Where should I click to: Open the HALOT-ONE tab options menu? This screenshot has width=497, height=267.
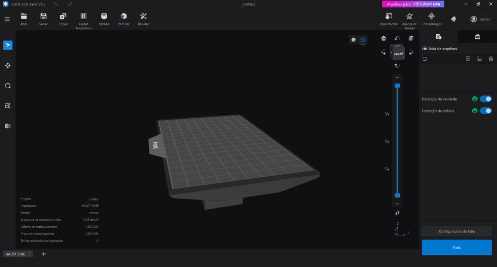[30, 254]
